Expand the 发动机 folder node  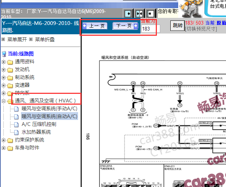pyautogui.click(x=3, y=70)
